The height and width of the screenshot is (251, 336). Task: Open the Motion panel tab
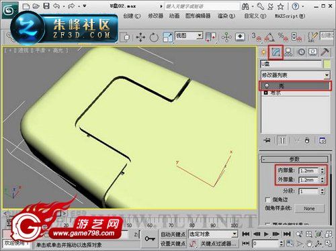(301, 52)
